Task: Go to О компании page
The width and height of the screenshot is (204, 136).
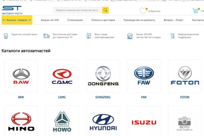Action: (x=75, y=20)
